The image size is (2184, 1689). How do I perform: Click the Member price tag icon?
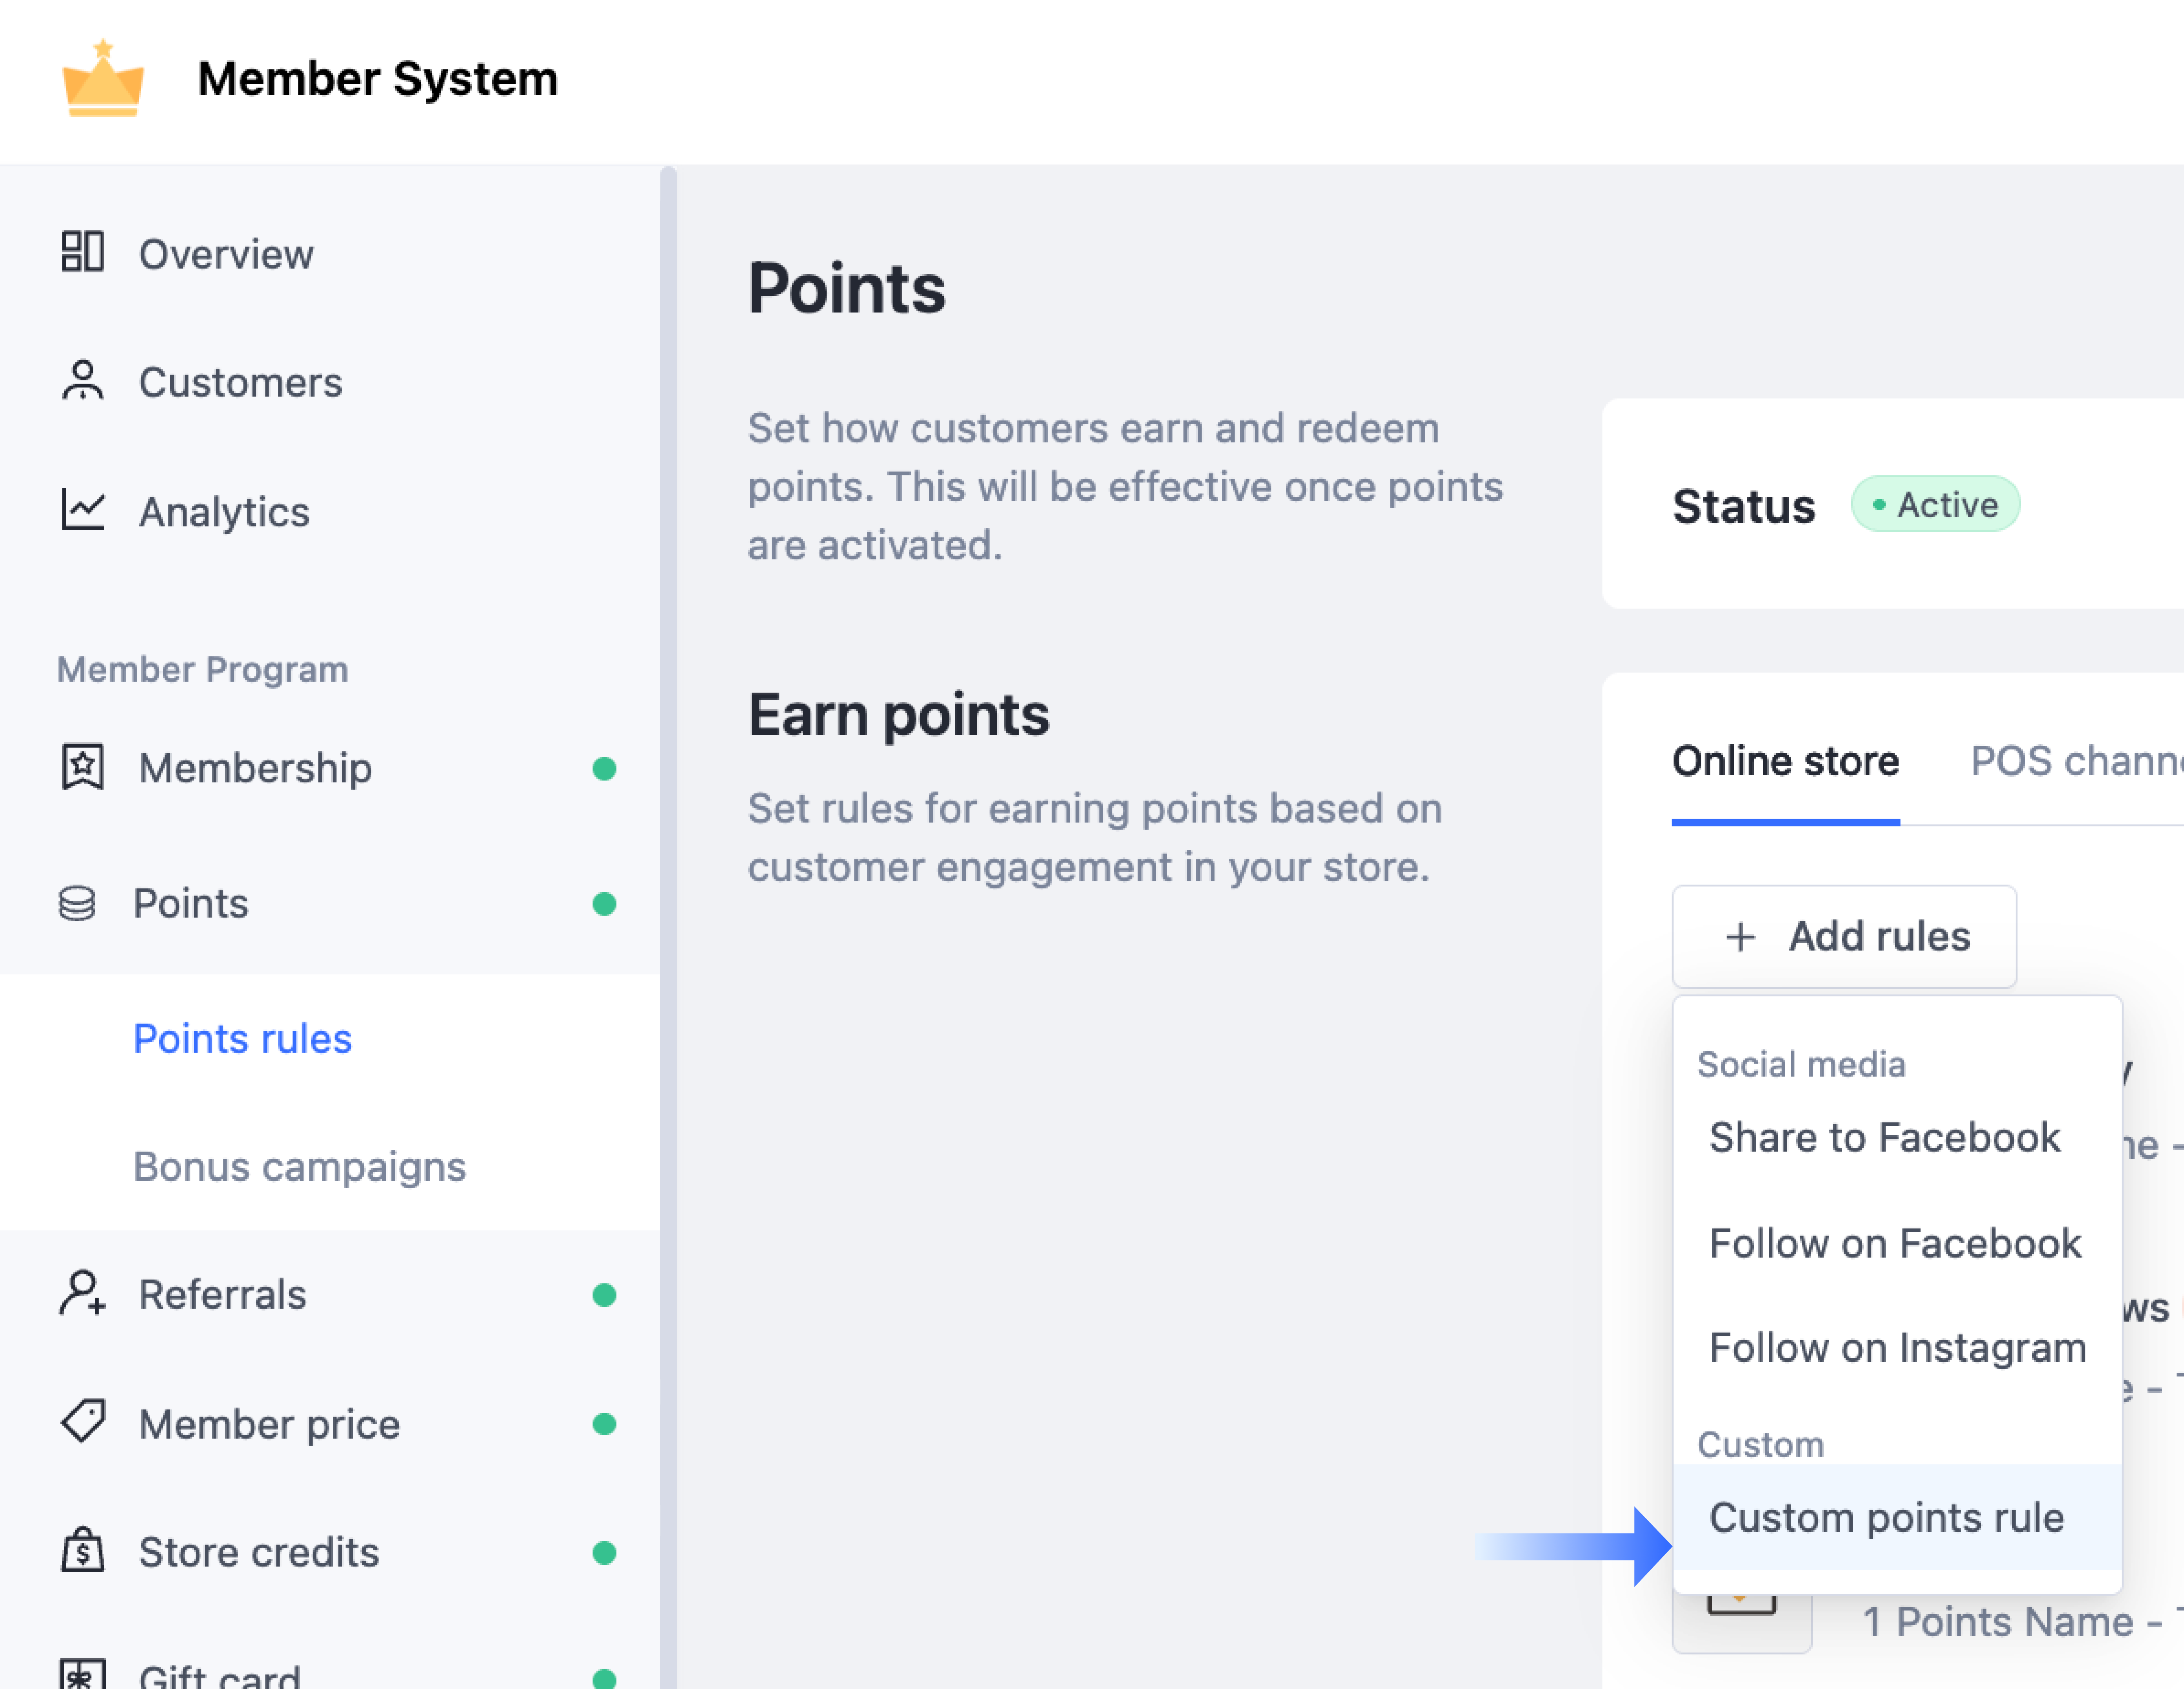(82, 1422)
